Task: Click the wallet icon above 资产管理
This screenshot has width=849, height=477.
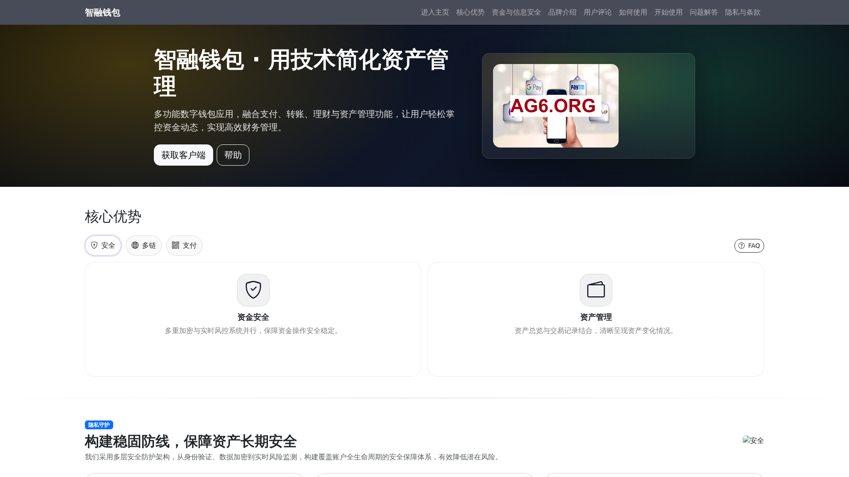Action: (x=596, y=290)
